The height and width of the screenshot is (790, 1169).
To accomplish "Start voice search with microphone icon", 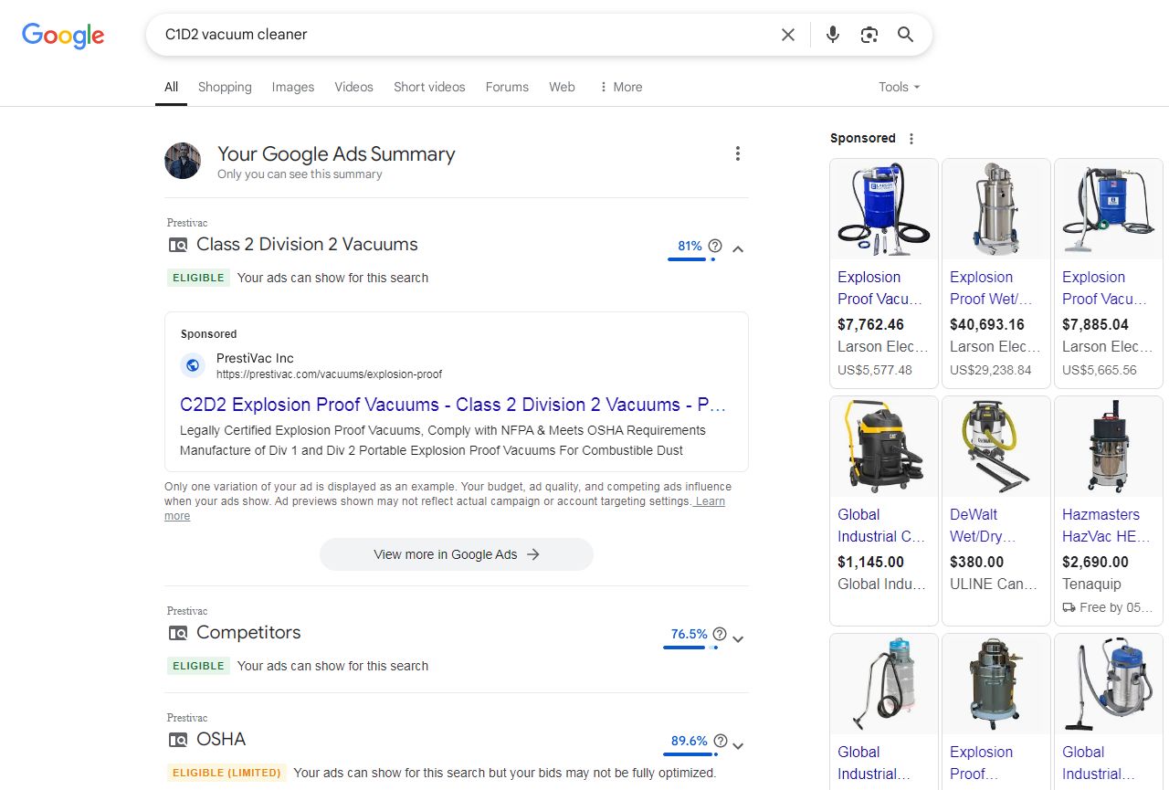I will pos(832,35).
